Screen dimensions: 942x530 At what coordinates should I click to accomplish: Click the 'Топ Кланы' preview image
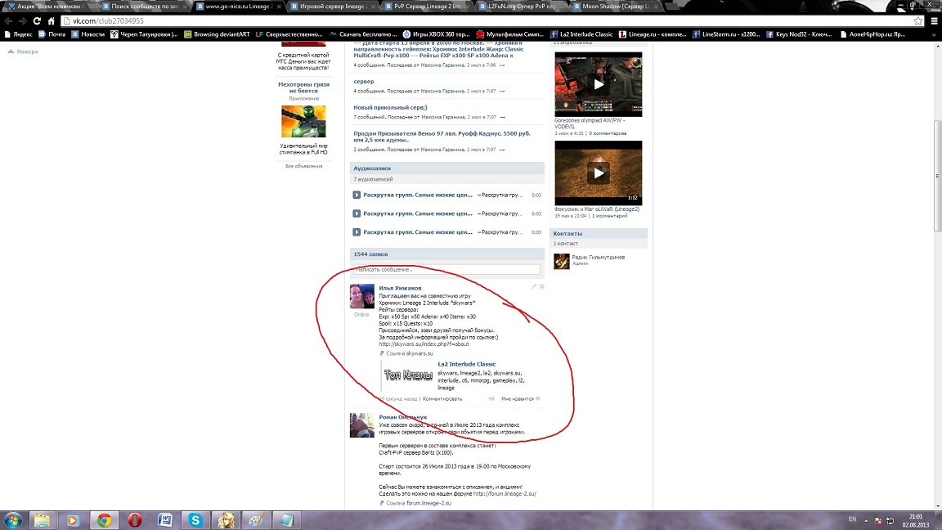pyautogui.click(x=409, y=375)
